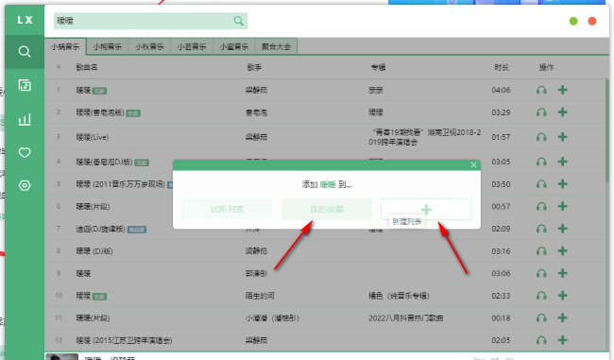Viewport: 614px width, 360px height.
Task: Click the album 橘色 (纯音乐专辑)
Action: coord(399,296)
